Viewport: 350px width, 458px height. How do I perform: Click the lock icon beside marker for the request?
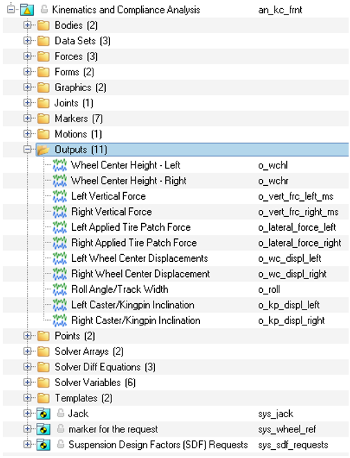[x=61, y=429]
